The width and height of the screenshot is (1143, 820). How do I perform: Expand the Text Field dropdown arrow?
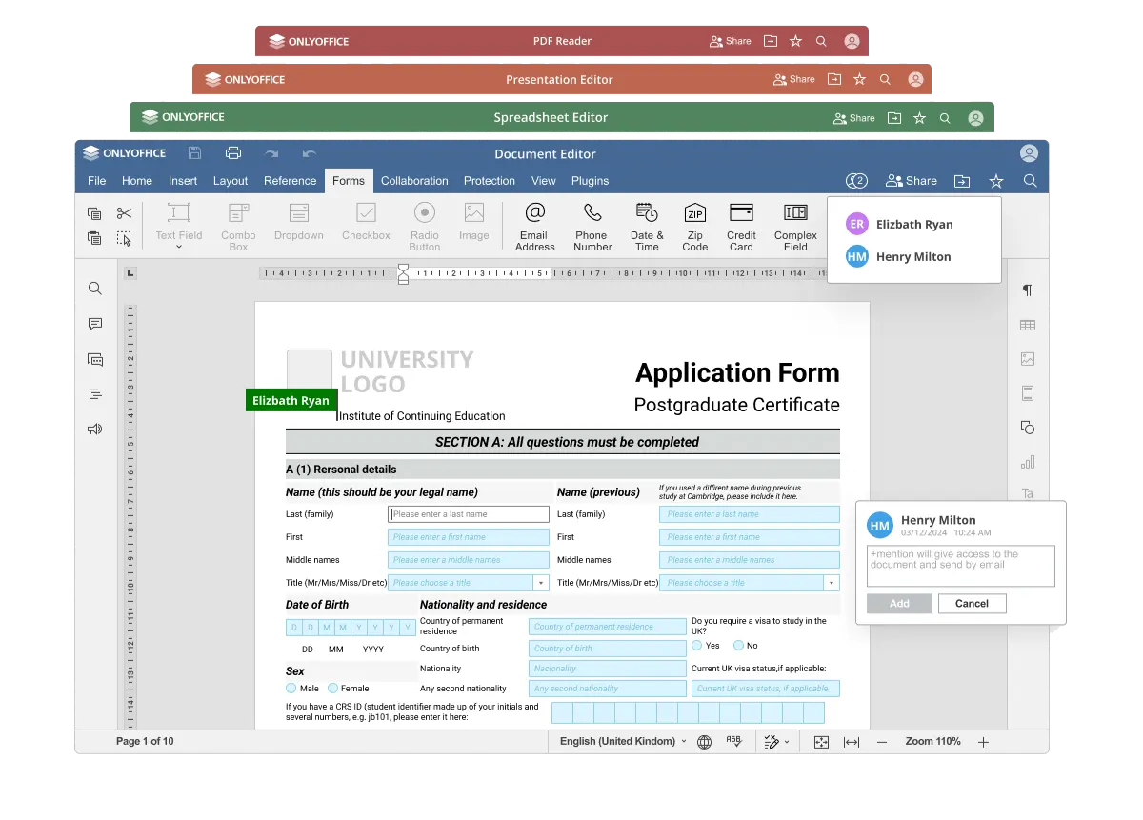pyautogui.click(x=179, y=248)
